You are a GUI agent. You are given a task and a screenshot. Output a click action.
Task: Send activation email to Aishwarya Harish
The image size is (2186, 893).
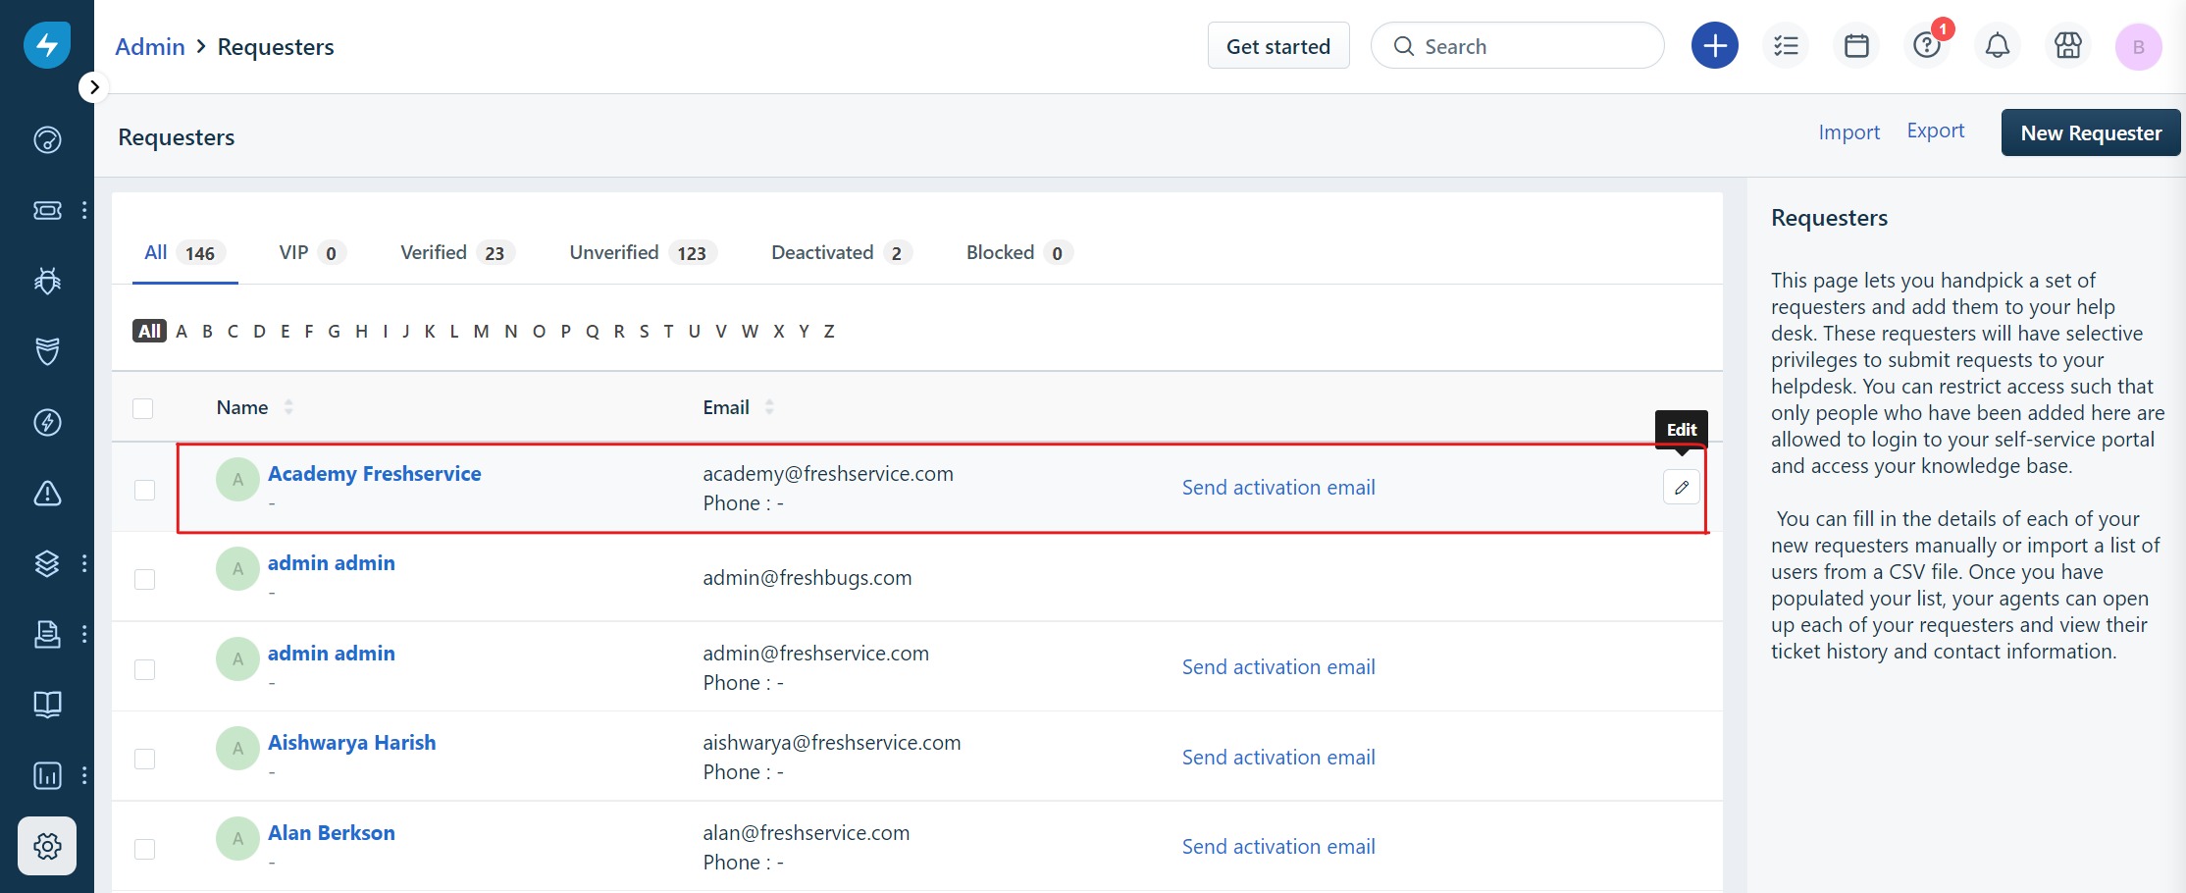click(x=1277, y=758)
